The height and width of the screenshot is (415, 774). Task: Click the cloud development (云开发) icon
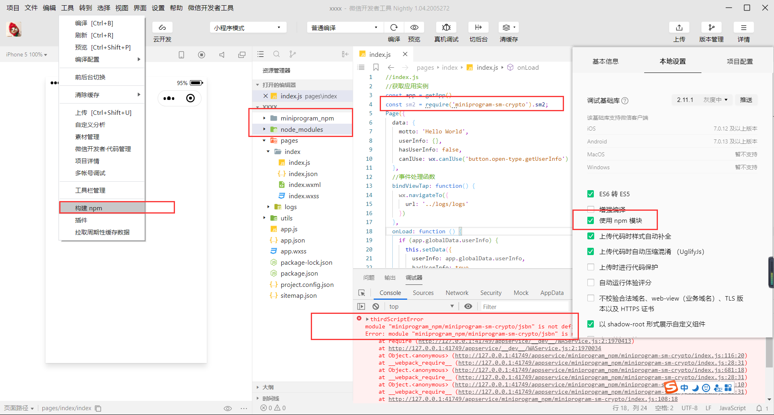162,27
